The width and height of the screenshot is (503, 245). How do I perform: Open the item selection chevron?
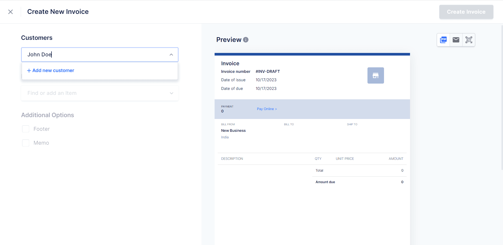click(x=171, y=93)
